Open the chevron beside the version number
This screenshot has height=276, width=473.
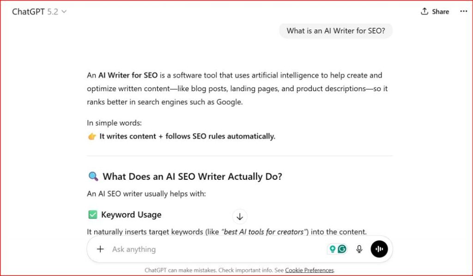63,12
